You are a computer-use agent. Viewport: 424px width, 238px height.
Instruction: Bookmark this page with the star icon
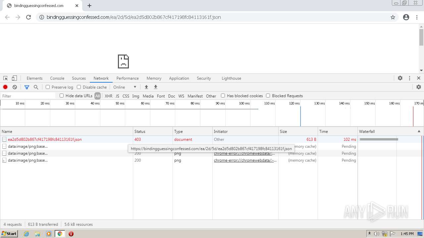tap(393, 17)
